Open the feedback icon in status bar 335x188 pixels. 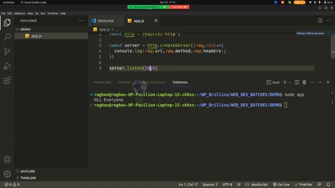(319, 184)
